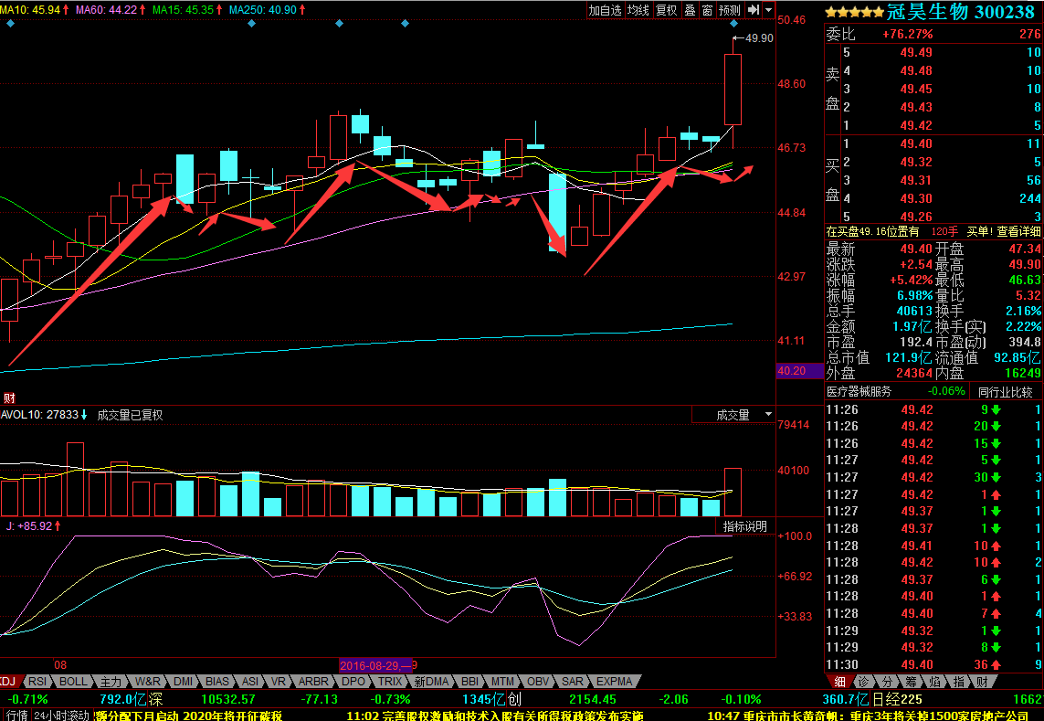Select the RSI indicator tab

[x=37, y=681]
